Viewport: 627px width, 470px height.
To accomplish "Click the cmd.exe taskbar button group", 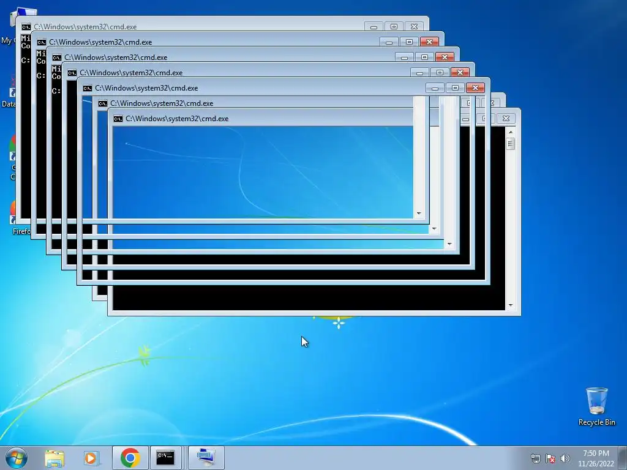I will coord(167,458).
